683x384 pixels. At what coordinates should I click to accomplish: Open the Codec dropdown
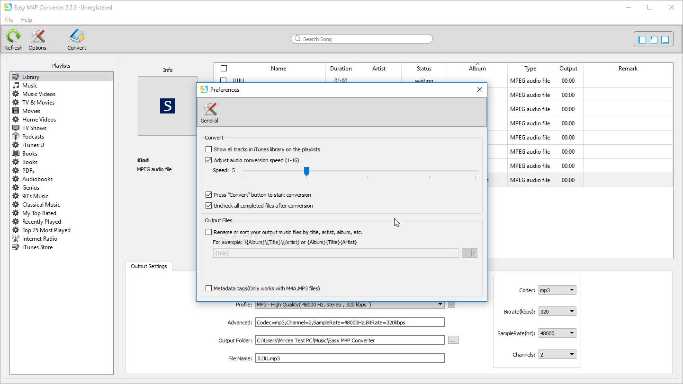coord(557,290)
